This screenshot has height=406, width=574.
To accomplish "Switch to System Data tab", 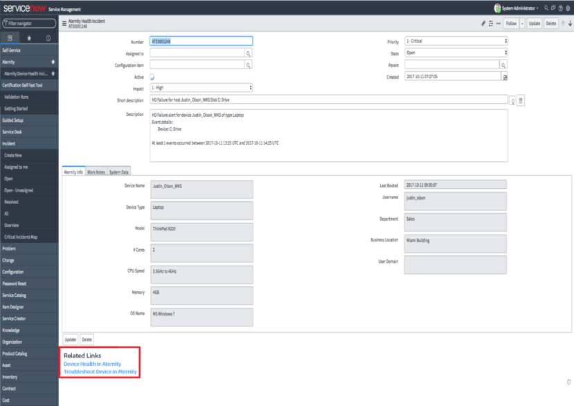I will (x=118, y=172).
